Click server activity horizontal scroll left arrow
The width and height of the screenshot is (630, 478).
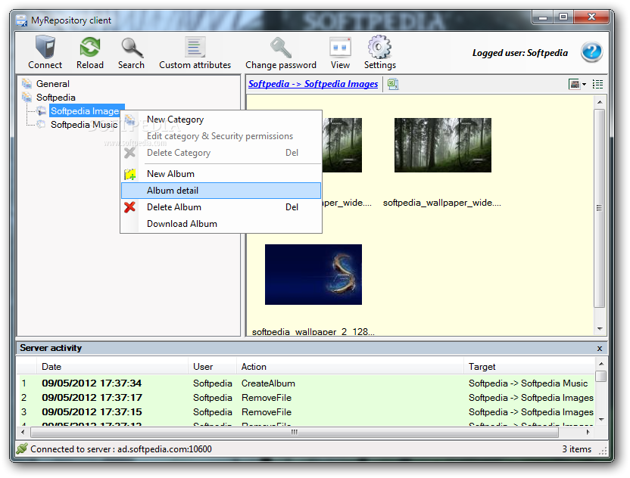tap(23, 433)
